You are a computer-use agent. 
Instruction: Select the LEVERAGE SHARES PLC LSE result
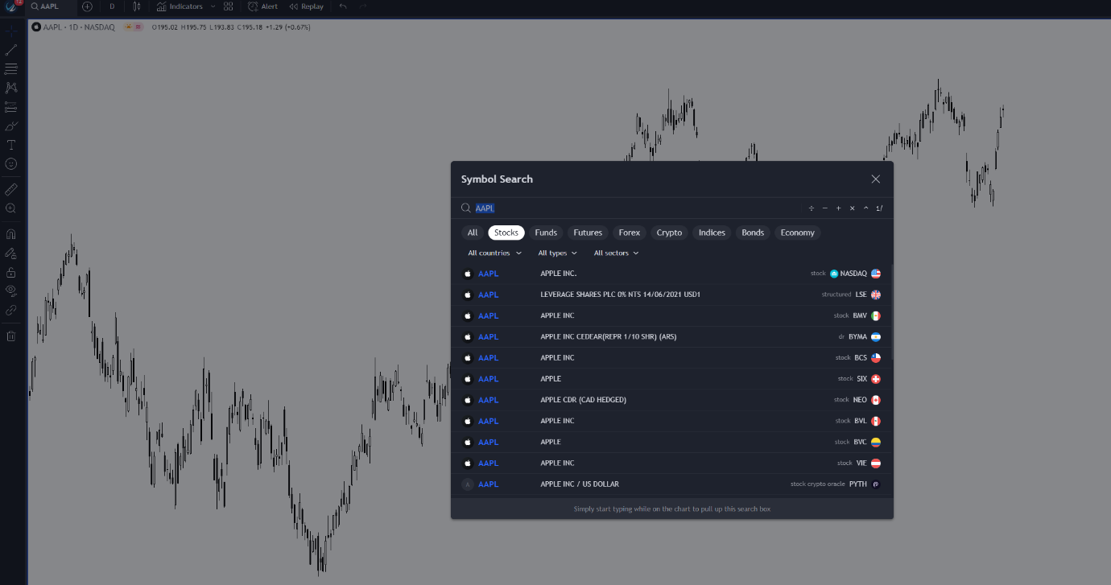[671, 295]
